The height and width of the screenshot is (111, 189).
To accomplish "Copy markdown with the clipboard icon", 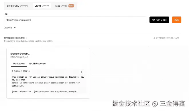I will [x=82, y=72].
